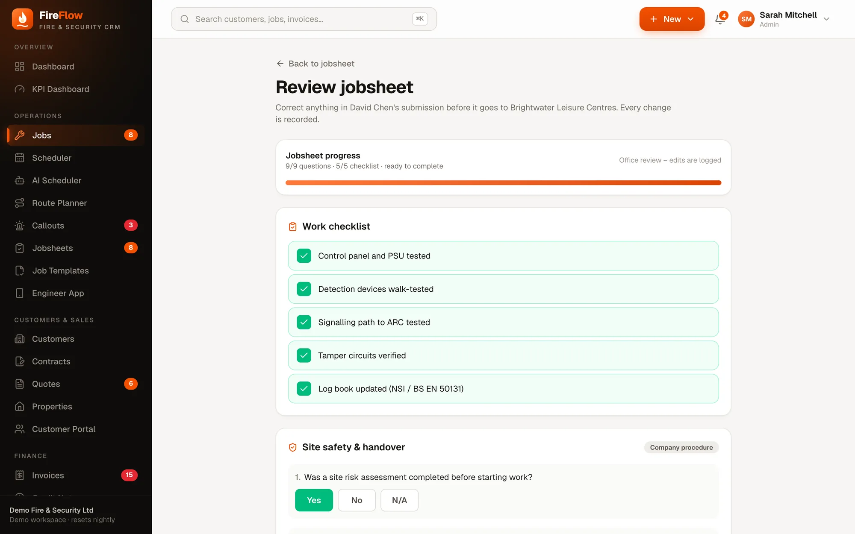Toggle Log book updated checkbox
Image resolution: width=855 pixels, height=534 pixels.
(x=304, y=389)
